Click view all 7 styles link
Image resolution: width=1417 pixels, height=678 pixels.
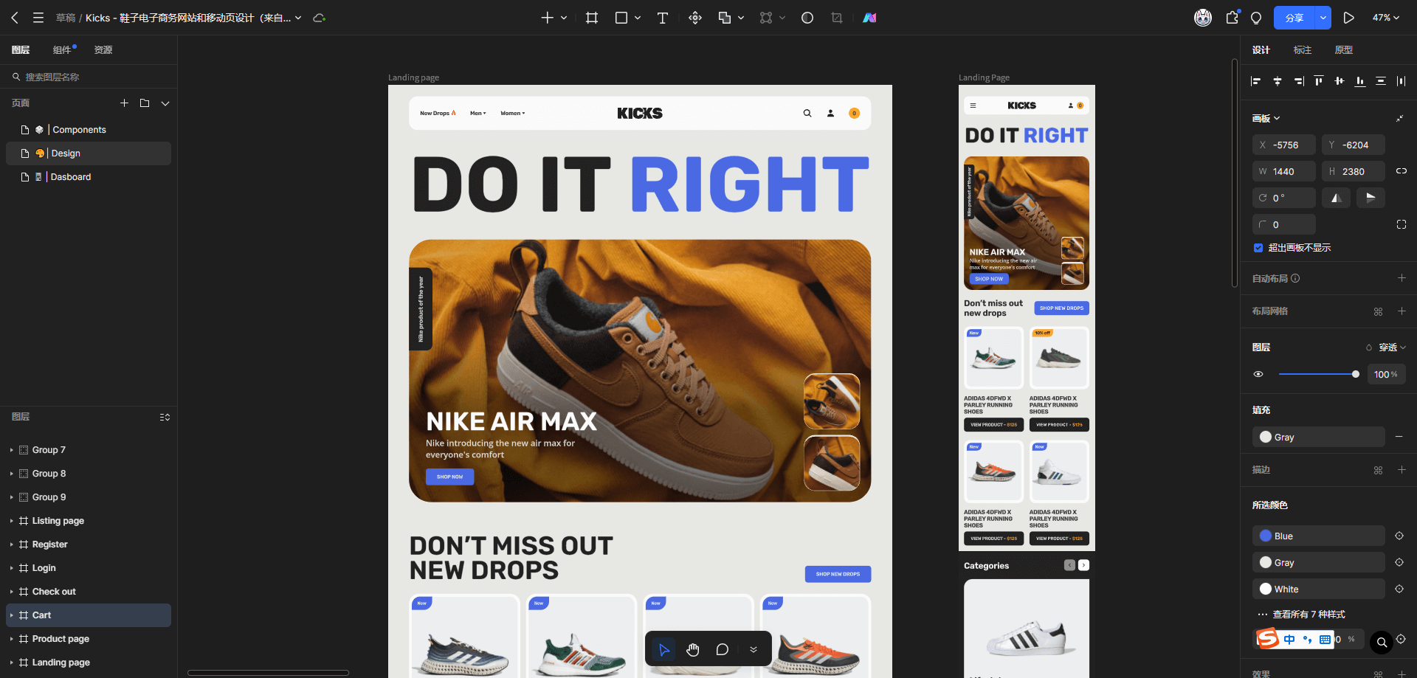point(1309,615)
